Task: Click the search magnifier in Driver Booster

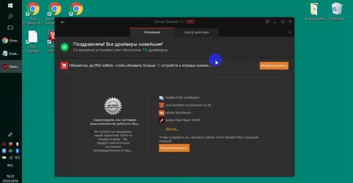Action: click(290, 32)
